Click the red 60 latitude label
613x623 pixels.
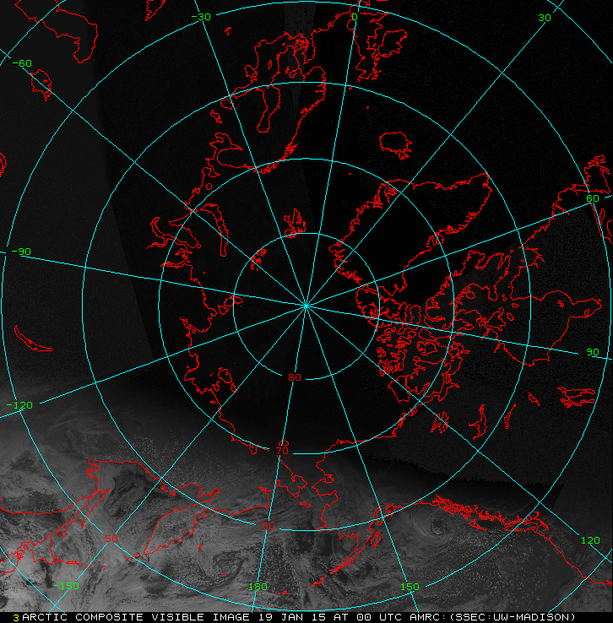click(269, 526)
